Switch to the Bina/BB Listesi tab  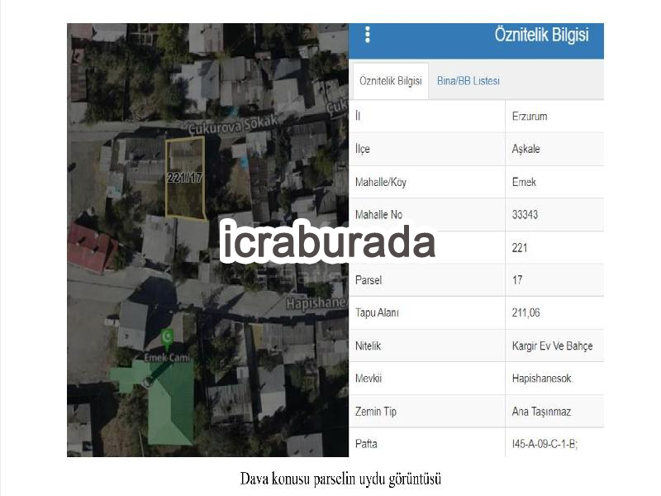(x=468, y=81)
